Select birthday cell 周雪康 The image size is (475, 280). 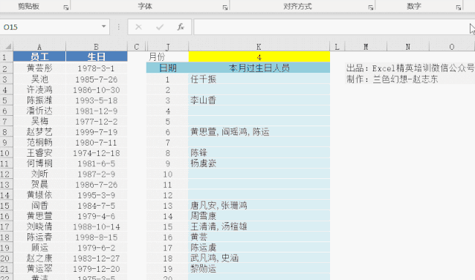[259, 216]
